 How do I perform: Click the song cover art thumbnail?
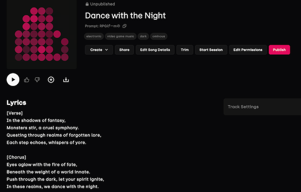[42, 34]
